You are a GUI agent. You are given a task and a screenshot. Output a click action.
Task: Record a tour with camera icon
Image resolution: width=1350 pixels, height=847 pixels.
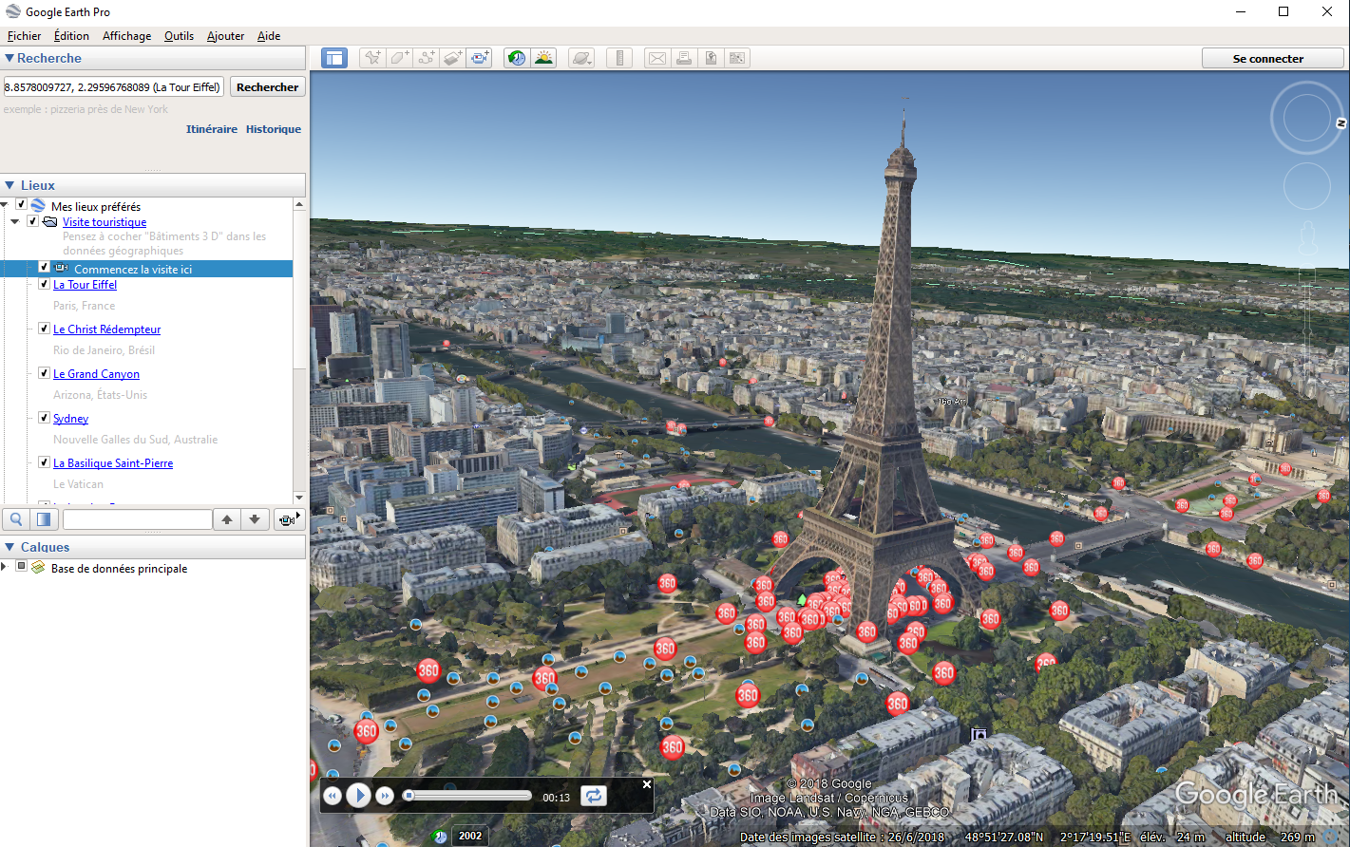coord(480,58)
